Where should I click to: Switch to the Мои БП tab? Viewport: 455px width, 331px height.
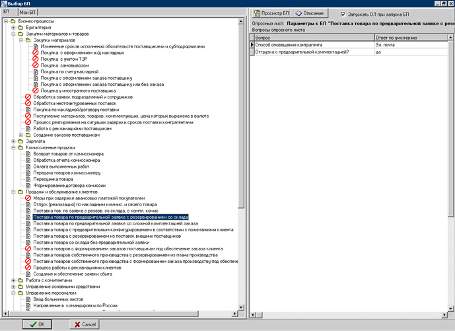[28, 12]
